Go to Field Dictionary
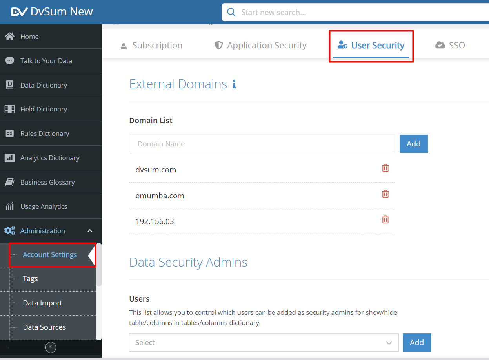The width and height of the screenshot is (489, 360). click(51, 109)
